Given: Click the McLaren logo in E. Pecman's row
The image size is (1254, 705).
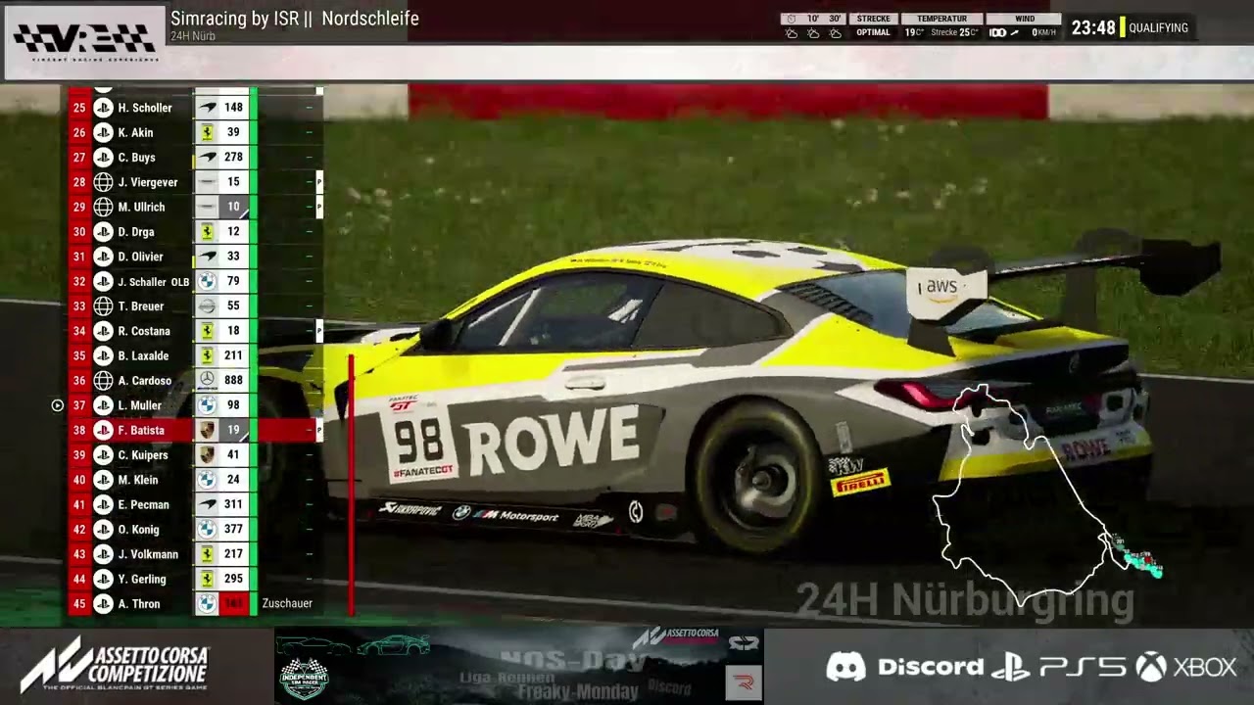Looking at the screenshot, I should point(207,504).
